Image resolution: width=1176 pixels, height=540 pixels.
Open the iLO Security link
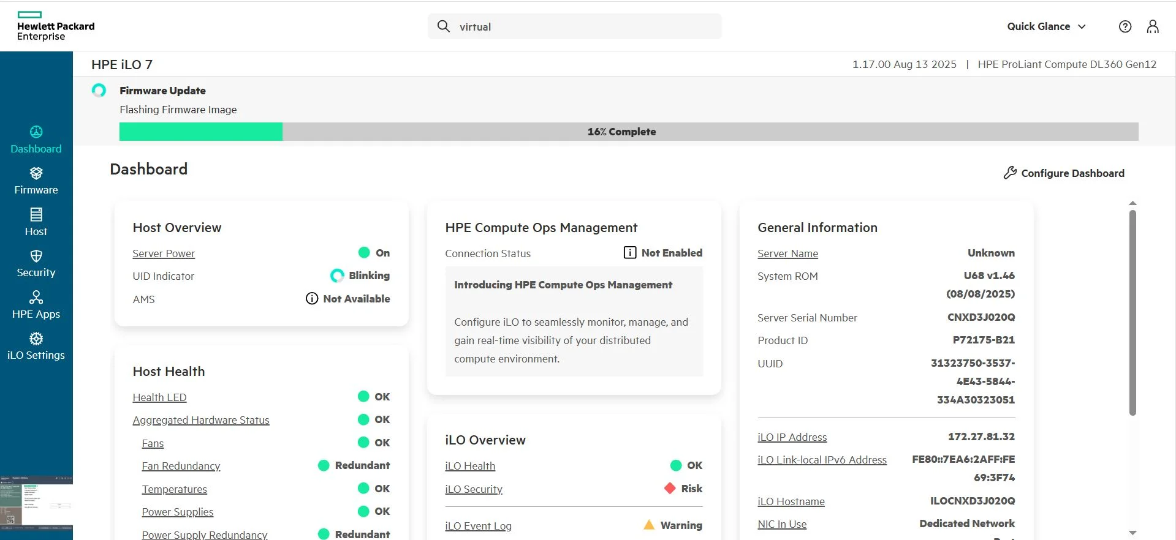474,489
